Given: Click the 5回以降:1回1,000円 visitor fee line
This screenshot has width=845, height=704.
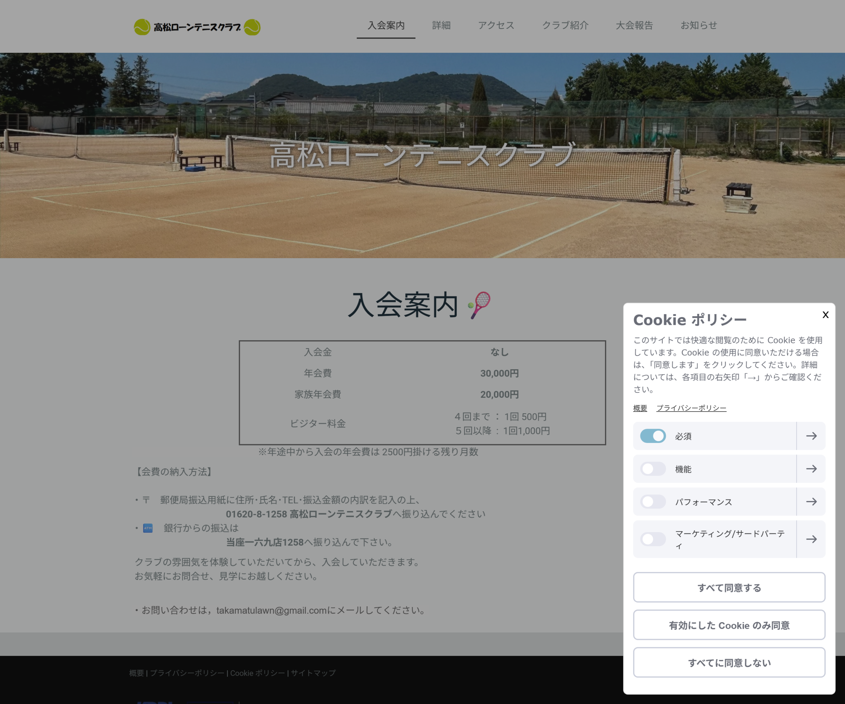Looking at the screenshot, I should click(x=503, y=430).
